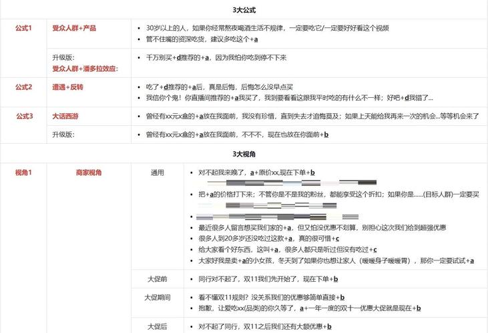Viewport: 488px width, 333px height.
Task: Click the line starting '同行对不起了'
Action: (268, 279)
